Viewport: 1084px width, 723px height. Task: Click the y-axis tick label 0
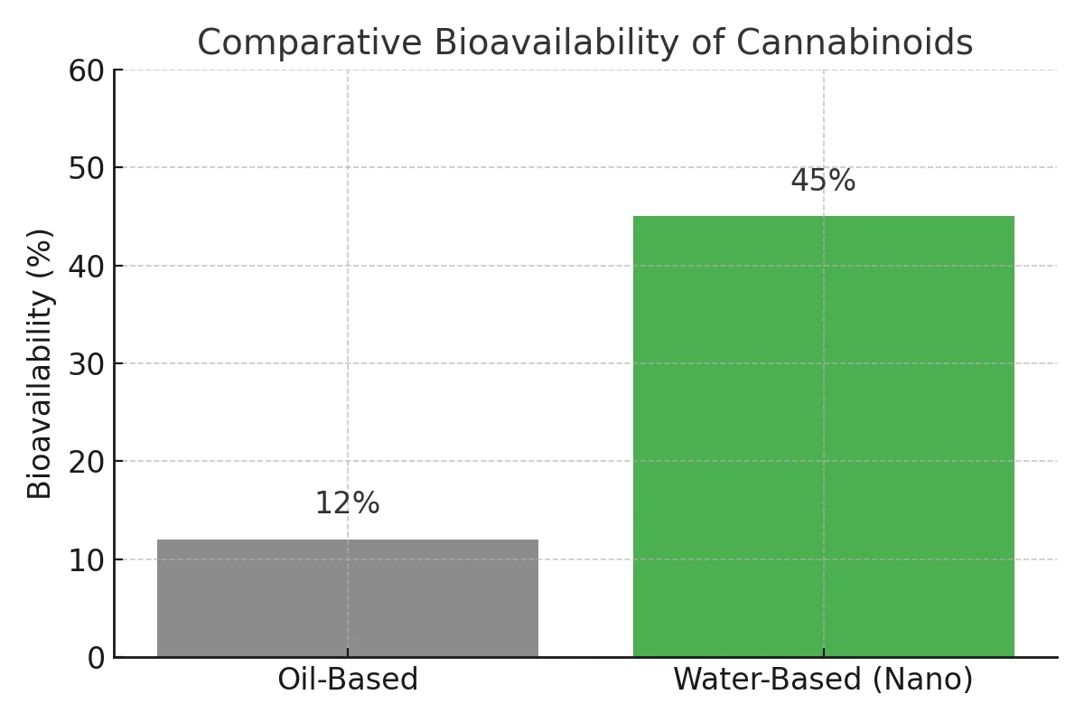(97, 659)
